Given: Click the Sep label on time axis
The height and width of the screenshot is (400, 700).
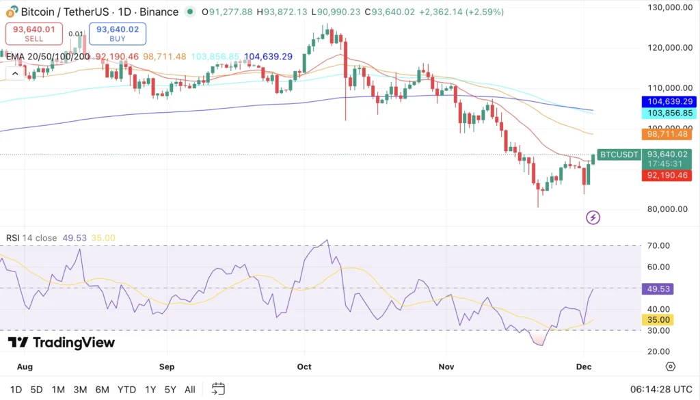Looking at the screenshot, I should (x=167, y=366).
